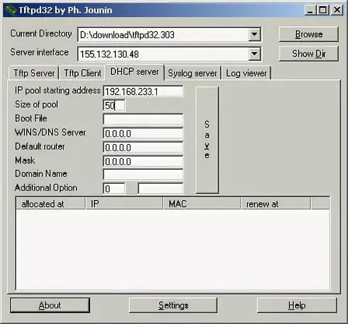Image resolution: width=348 pixels, height=324 pixels.
Task: Click the Show Dir button
Action: pyautogui.click(x=309, y=53)
